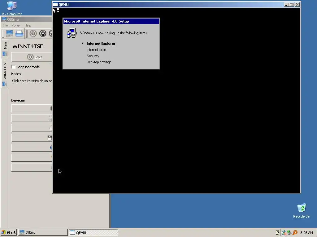Image resolution: width=317 pixels, height=237 pixels.
Task: Click the 'Security' setup item
Action: (93, 56)
